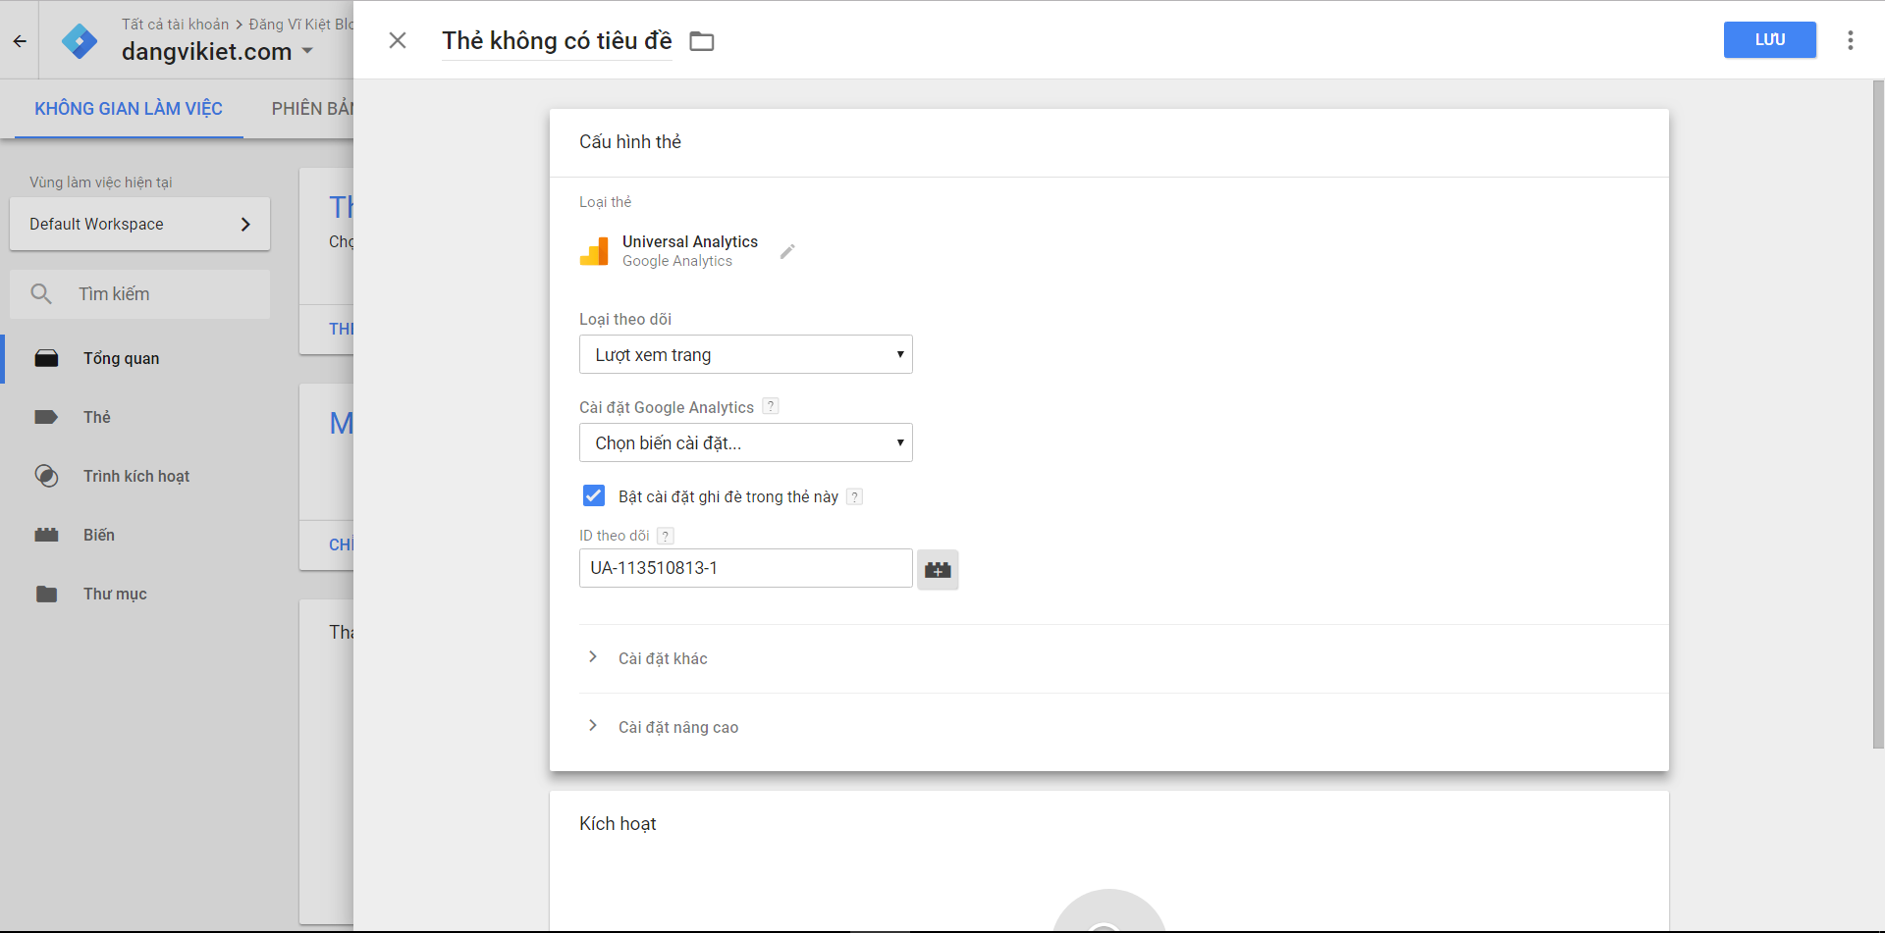The height and width of the screenshot is (933, 1885).
Task: Click the Google Tag Manager logo
Action: [80, 40]
